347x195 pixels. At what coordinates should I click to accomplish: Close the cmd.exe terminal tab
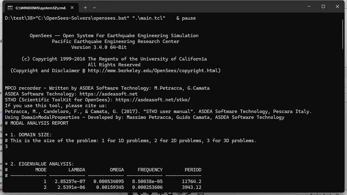[x=72, y=8]
